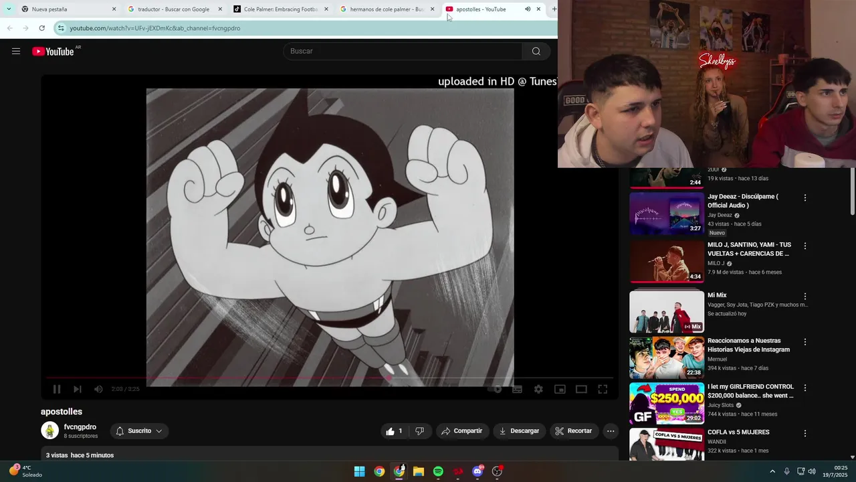Open the fvcngpdro channel name link

[80, 427]
